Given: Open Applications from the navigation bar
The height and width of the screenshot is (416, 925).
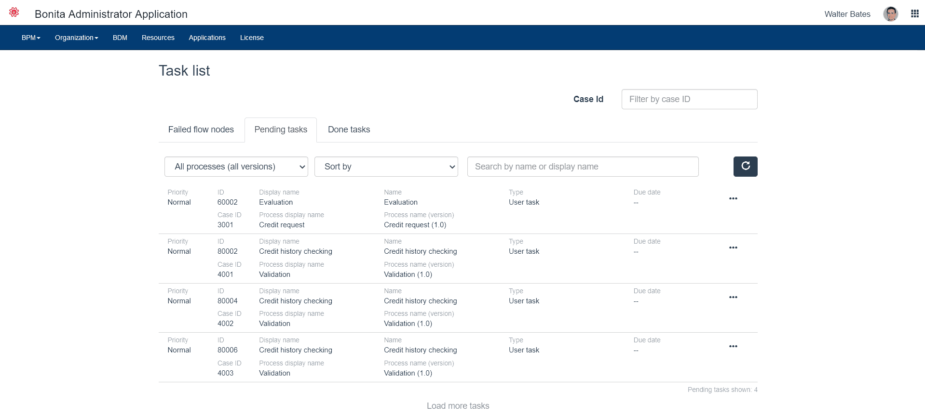Looking at the screenshot, I should [x=207, y=38].
